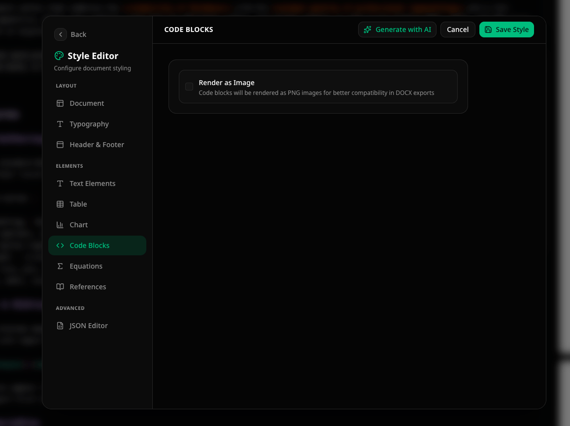Click the Document layout icon
This screenshot has width=570, height=426.
(60, 103)
